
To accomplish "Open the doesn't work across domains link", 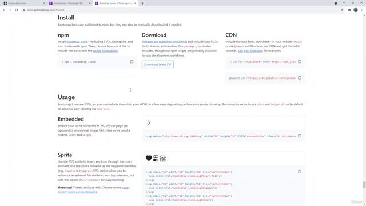I will point(77,192).
